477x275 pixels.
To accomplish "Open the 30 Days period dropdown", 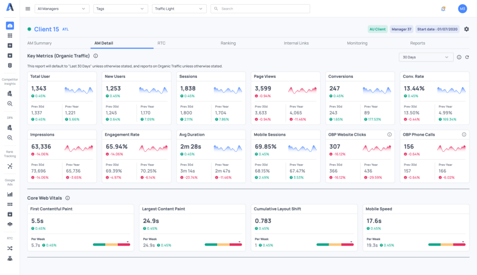I will [x=426, y=57].
